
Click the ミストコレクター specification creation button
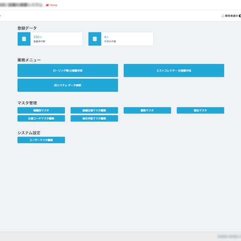point(174,70)
